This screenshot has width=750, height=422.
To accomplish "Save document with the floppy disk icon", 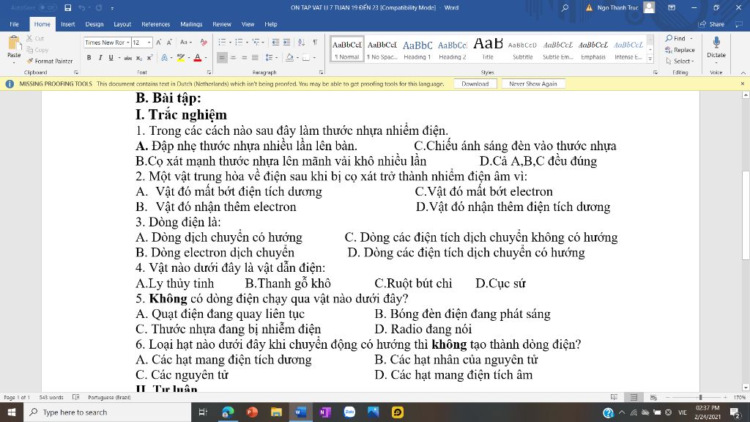I will (x=68, y=7).
